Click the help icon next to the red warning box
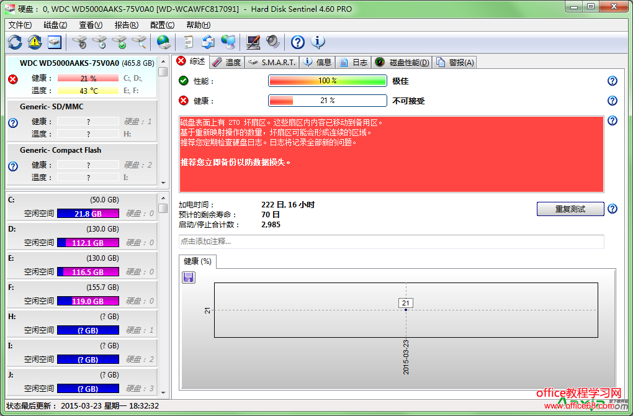 pyautogui.click(x=612, y=120)
